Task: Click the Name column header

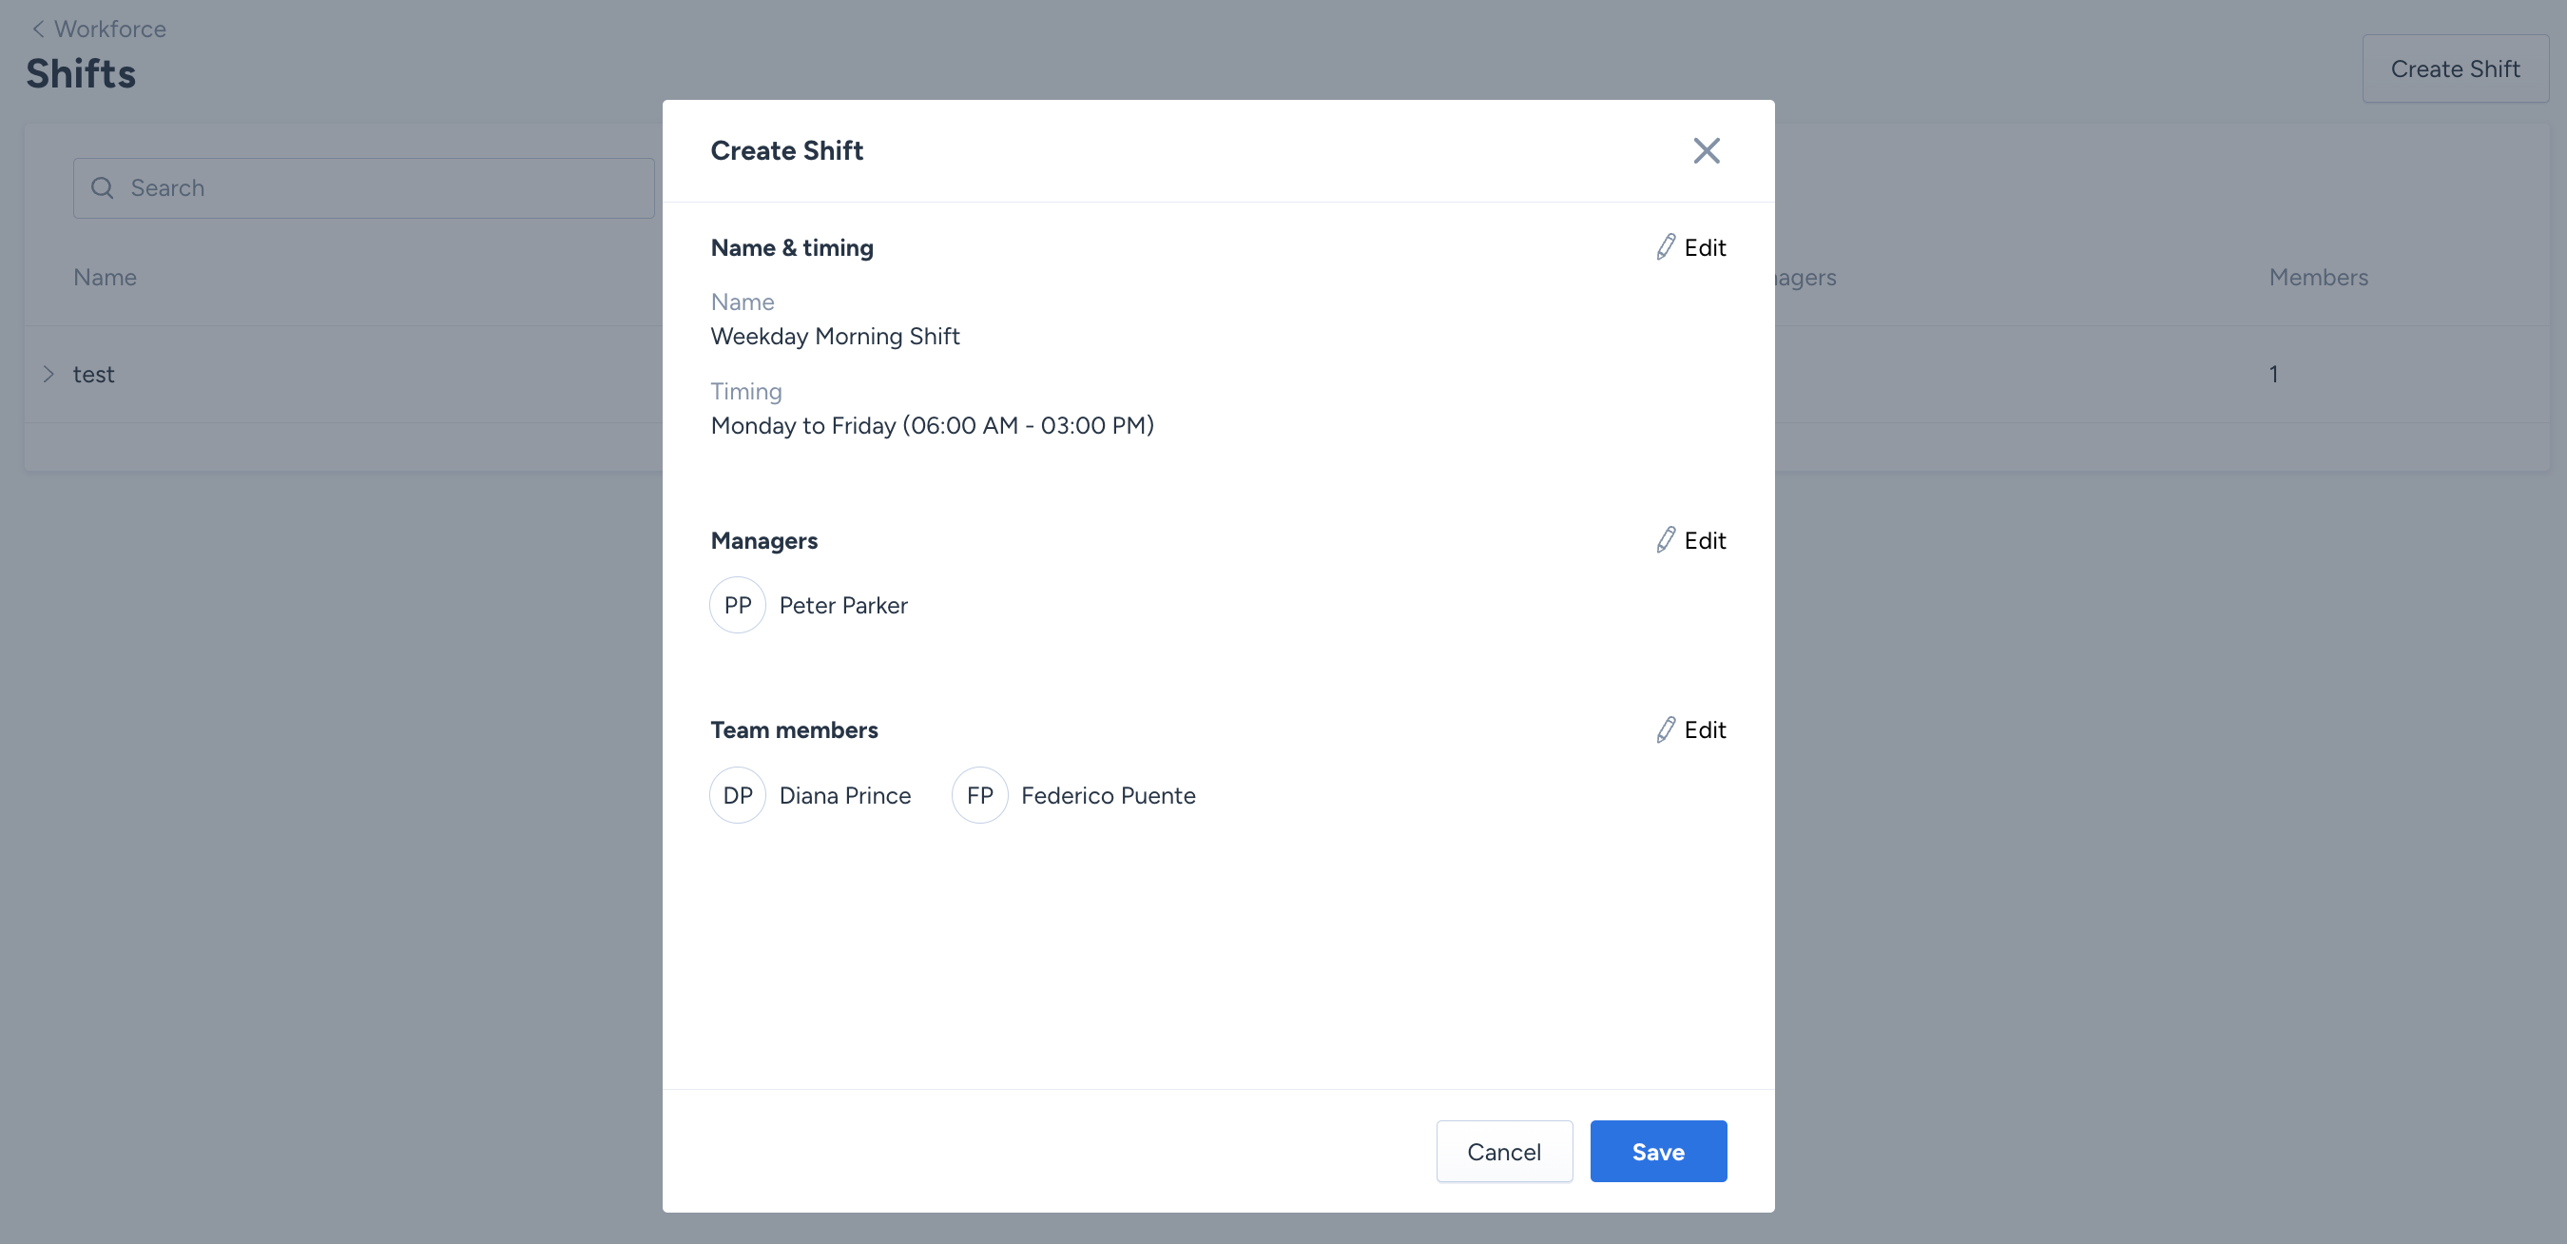Action: pyautogui.click(x=105, y=277)
